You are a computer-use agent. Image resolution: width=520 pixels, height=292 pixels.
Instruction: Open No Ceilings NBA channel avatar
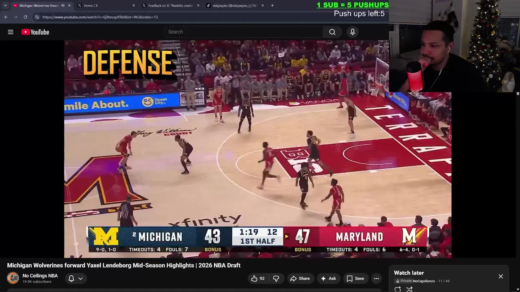(13, 278)
